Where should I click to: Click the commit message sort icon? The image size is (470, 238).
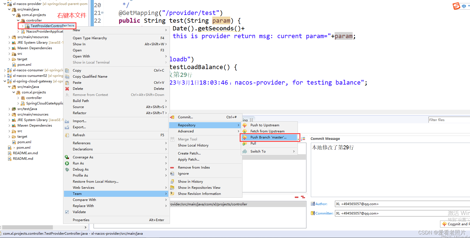[303, 139]
